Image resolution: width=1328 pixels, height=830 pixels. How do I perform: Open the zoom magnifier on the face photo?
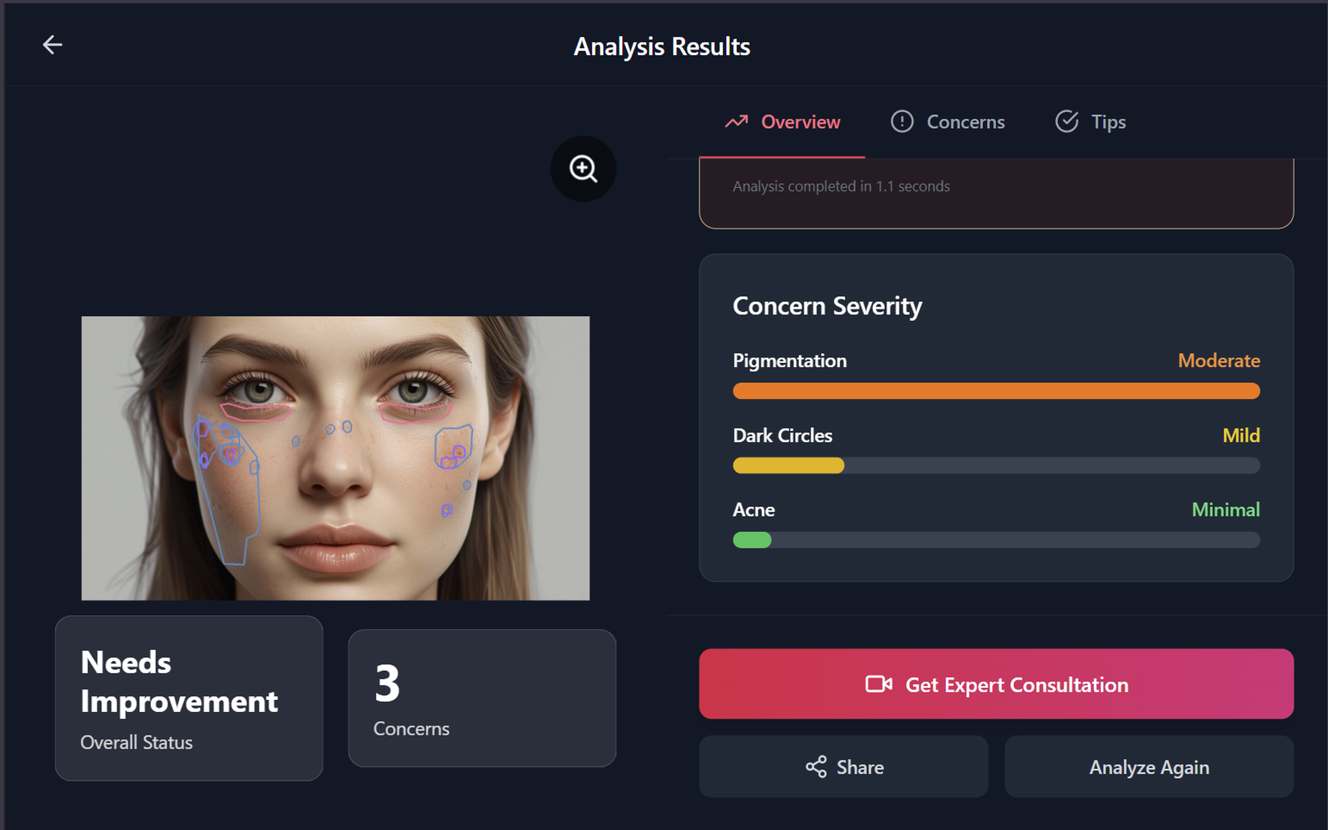click(583, 169)
